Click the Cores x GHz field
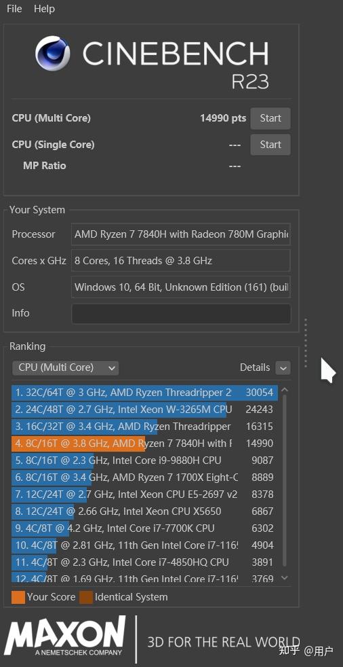Image resolution: width=343 pixels, height=667 pixels. click(181, 260)
